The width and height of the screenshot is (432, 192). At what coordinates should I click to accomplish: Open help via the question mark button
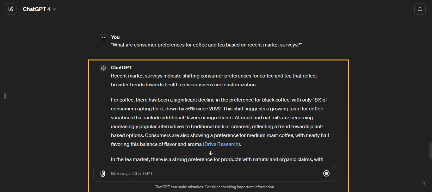pos(424,184)
